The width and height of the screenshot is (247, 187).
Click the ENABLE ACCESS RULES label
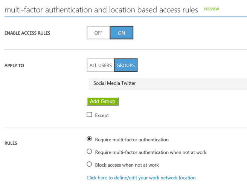click(27, 33)
